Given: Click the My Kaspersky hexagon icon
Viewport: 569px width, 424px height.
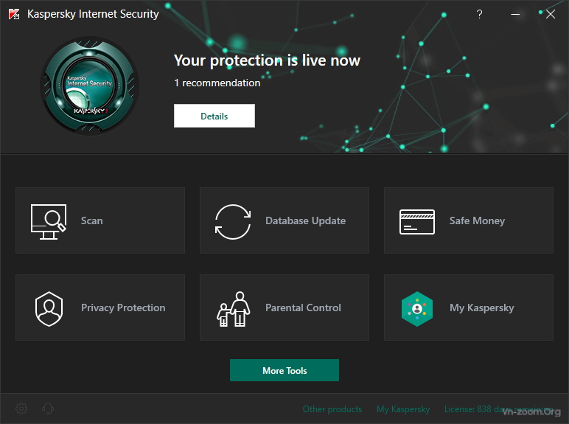Looking at the screenshot, I should click(x=417, y=308).
